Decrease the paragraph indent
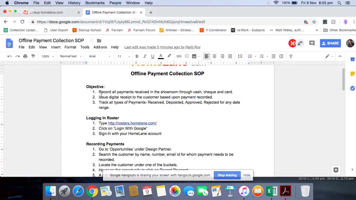356x200 pixels. [273, 56]
